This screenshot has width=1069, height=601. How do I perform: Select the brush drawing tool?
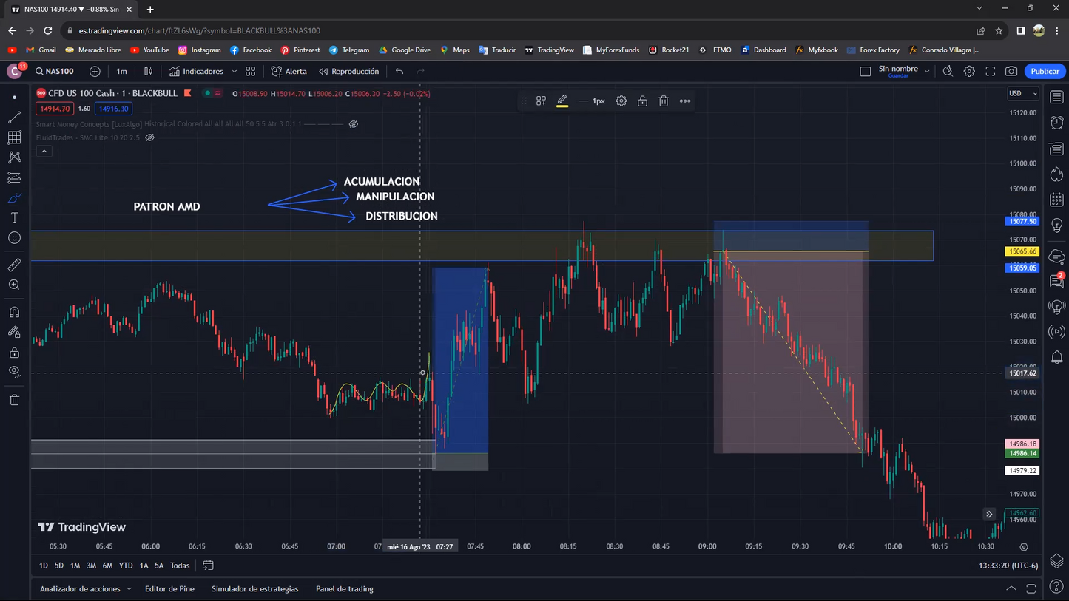click(14, 198)
